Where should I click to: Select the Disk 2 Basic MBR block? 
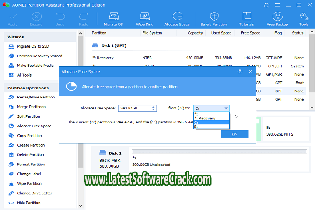110,160
